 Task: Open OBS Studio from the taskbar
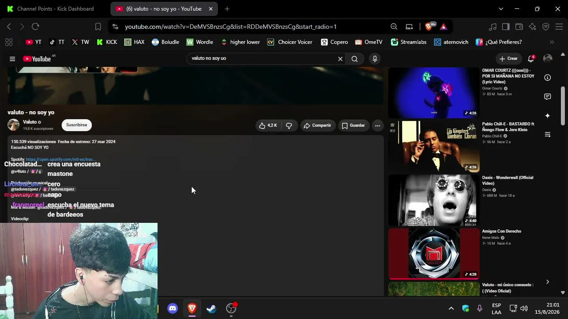231,308
